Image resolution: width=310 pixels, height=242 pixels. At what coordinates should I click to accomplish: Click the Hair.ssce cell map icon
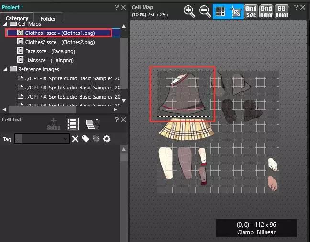20,60
